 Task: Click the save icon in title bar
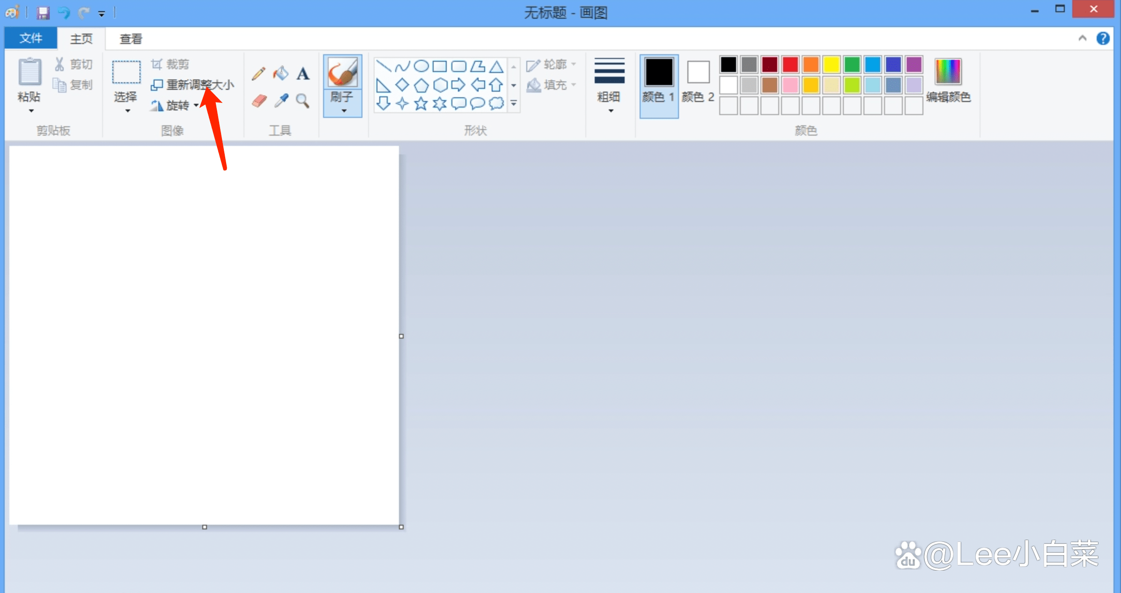pyautogui.click(x=43, y=13)
